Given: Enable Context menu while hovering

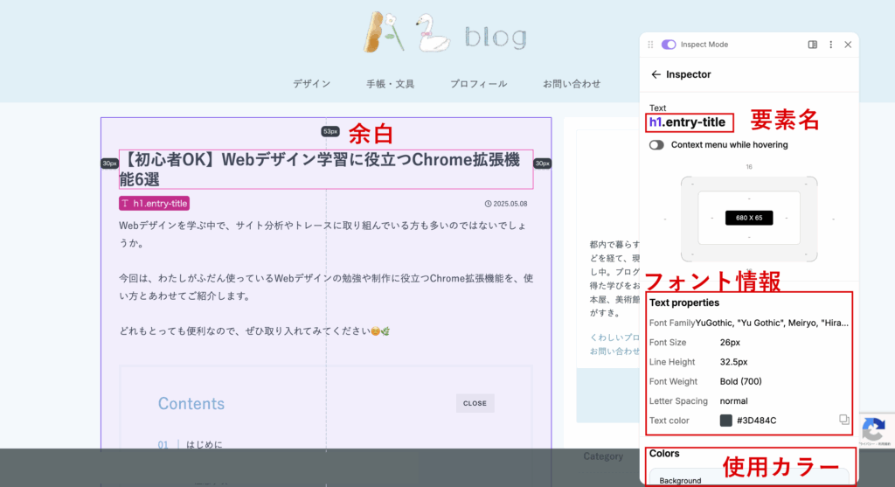Looking at the screenshot, I should click(656, 144).
